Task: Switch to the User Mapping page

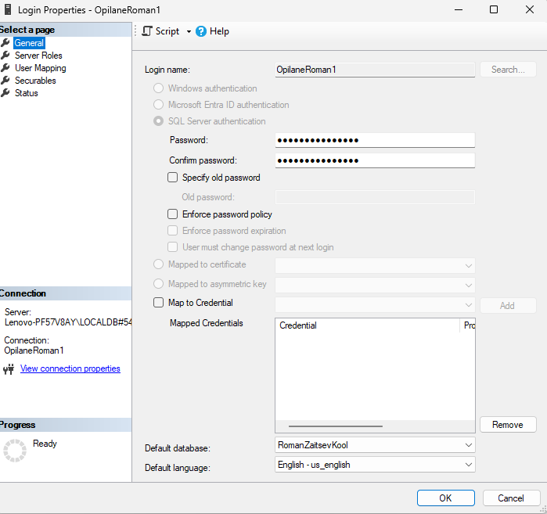Action: tap(40, 68)
